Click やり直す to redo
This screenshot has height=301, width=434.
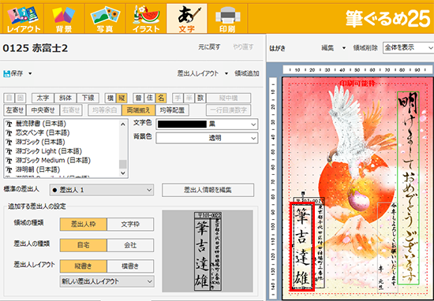click(x=243, y=47)
